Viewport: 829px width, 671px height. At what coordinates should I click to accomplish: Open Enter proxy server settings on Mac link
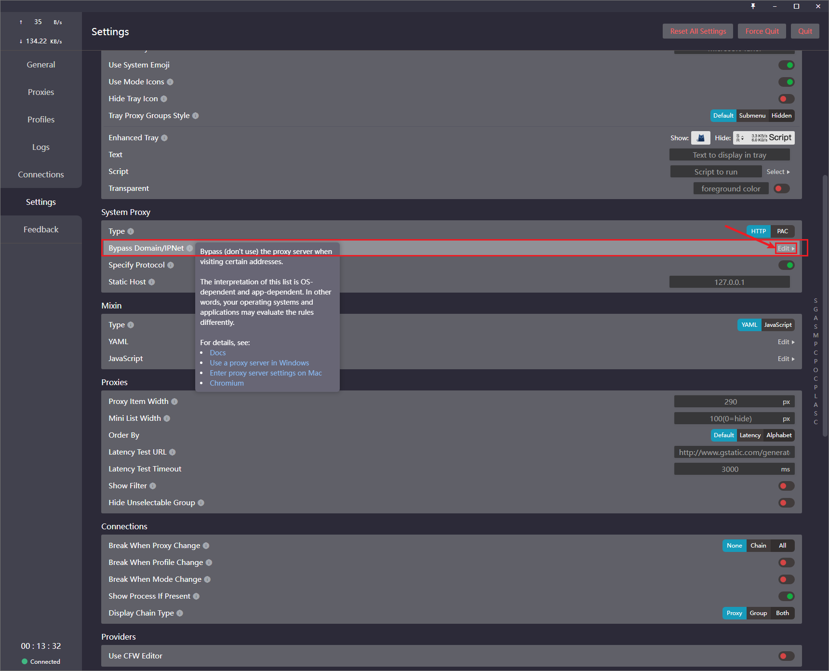[266, 373]
